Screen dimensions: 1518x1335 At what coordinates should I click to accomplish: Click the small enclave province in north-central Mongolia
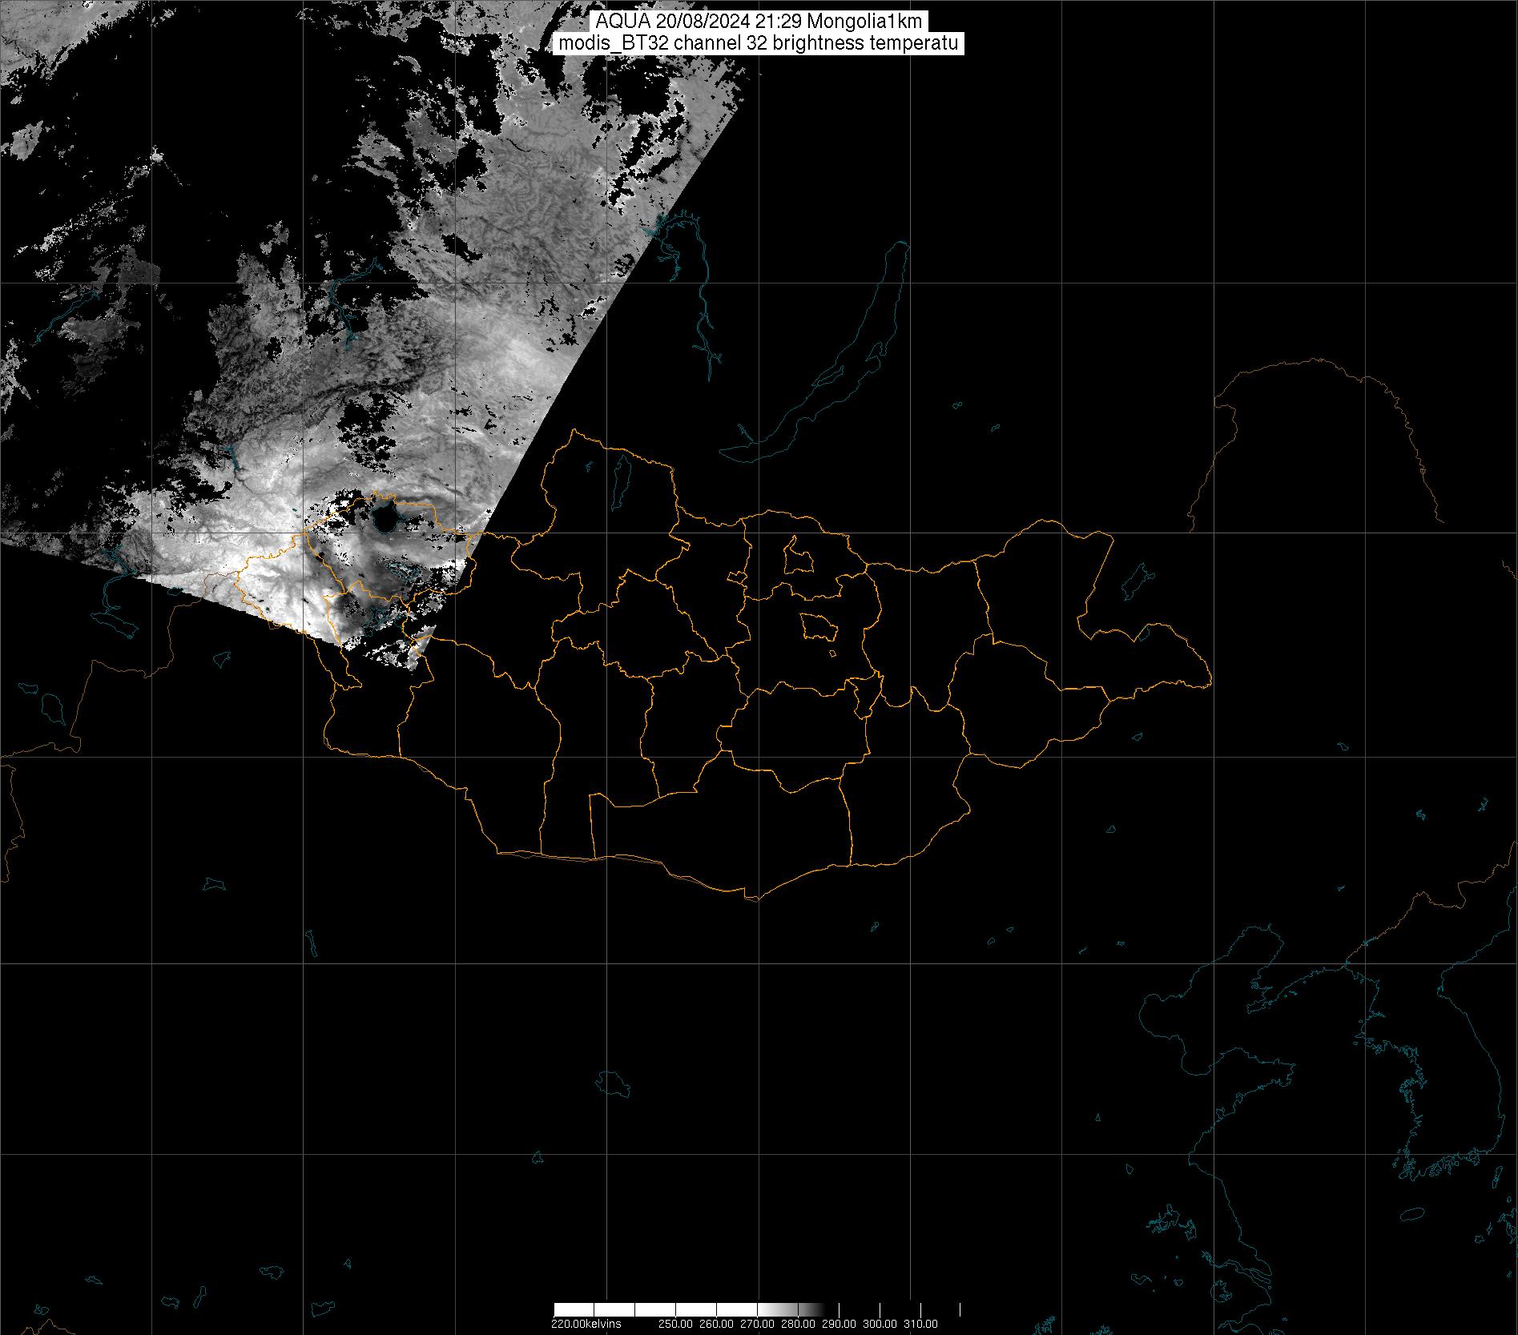click(796, 555)
